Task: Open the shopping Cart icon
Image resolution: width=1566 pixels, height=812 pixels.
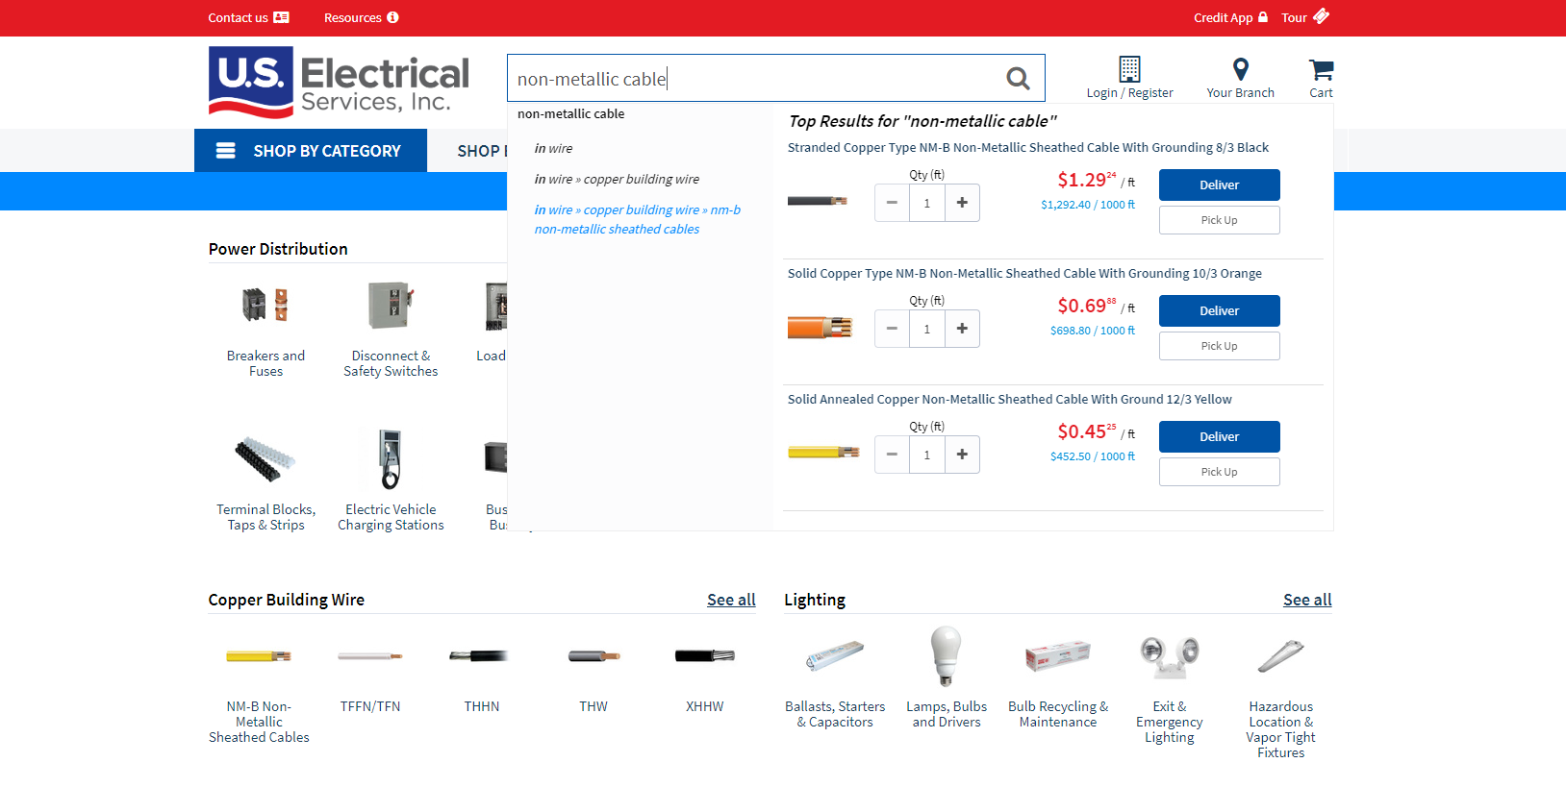Action: [x=1321, y=69]
